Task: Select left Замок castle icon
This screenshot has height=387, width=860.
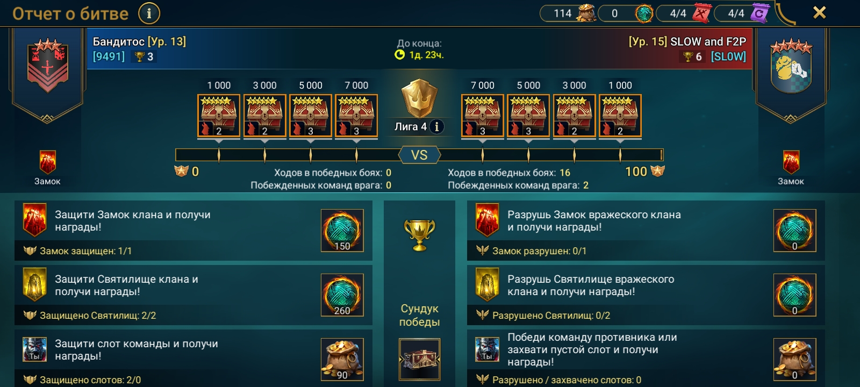Action: (47, 163)
